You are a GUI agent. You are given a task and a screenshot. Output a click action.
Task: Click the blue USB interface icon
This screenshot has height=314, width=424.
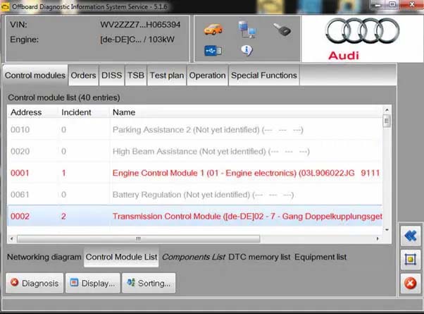tap(213, 51)
